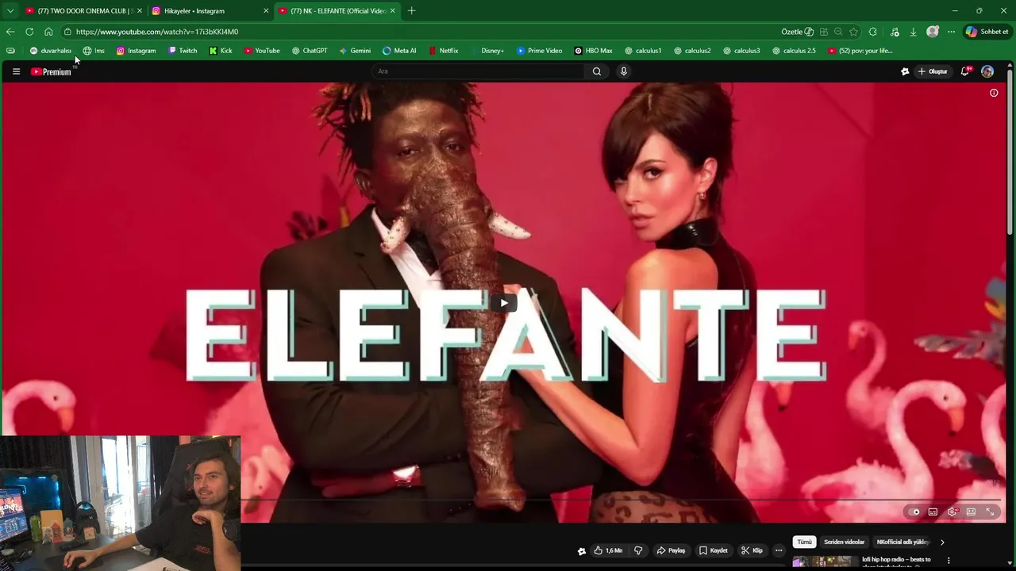Viewport: 1016px width, 571px height.
Task: Select the NKofficial adlı yükley chip
Action: (x=902, y=542)
